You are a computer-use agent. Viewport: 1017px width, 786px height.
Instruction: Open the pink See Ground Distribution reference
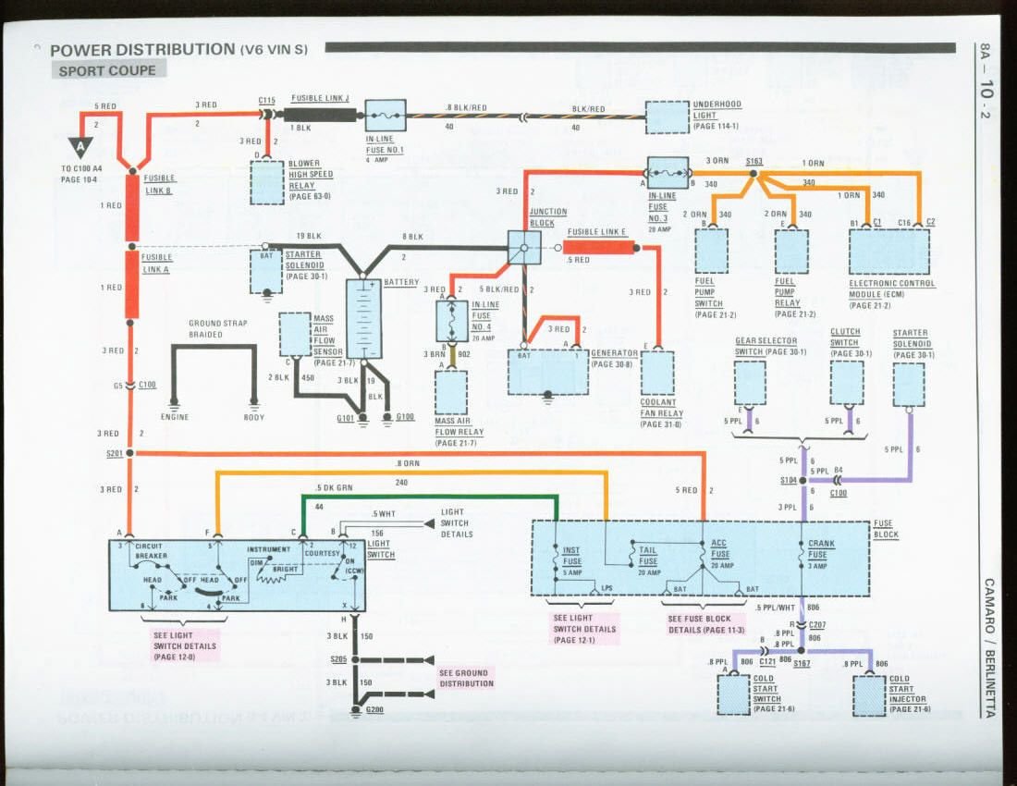point(466,678)
